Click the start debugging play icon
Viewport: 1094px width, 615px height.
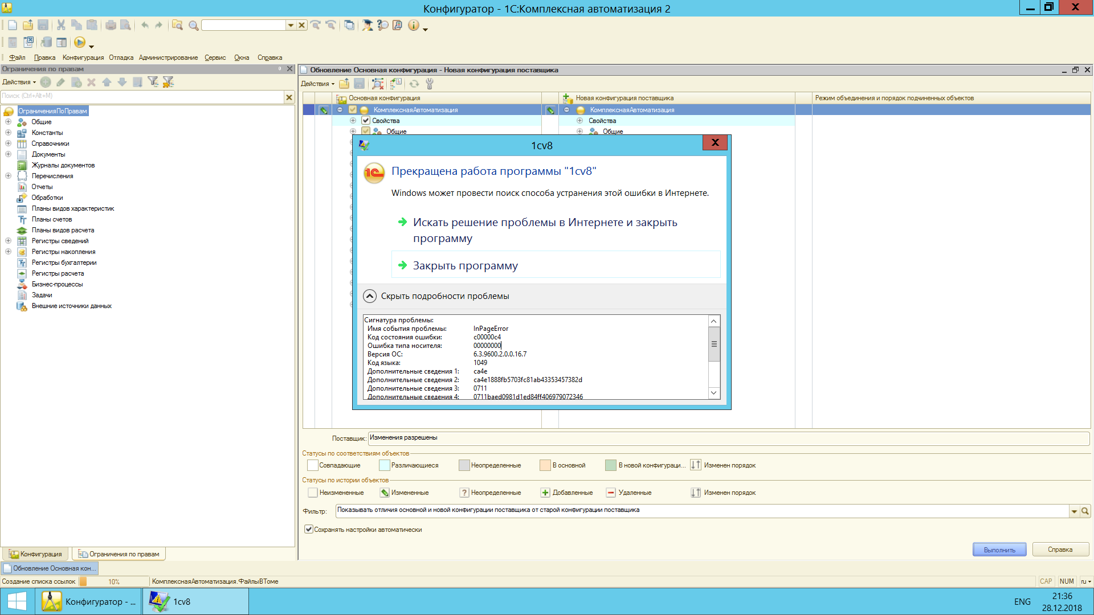click(x=79, y=42)
